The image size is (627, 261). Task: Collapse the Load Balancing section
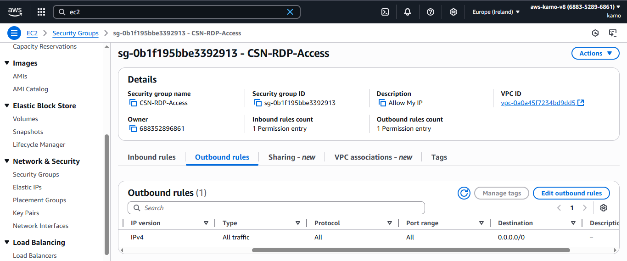(x=7, y=243)
